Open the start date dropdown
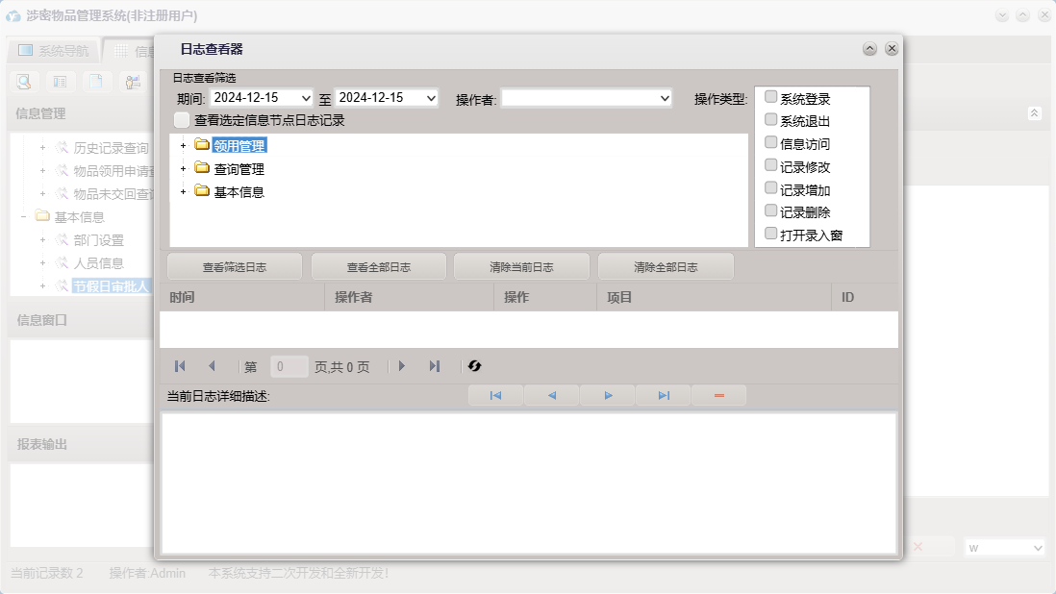 click(306, 98)
